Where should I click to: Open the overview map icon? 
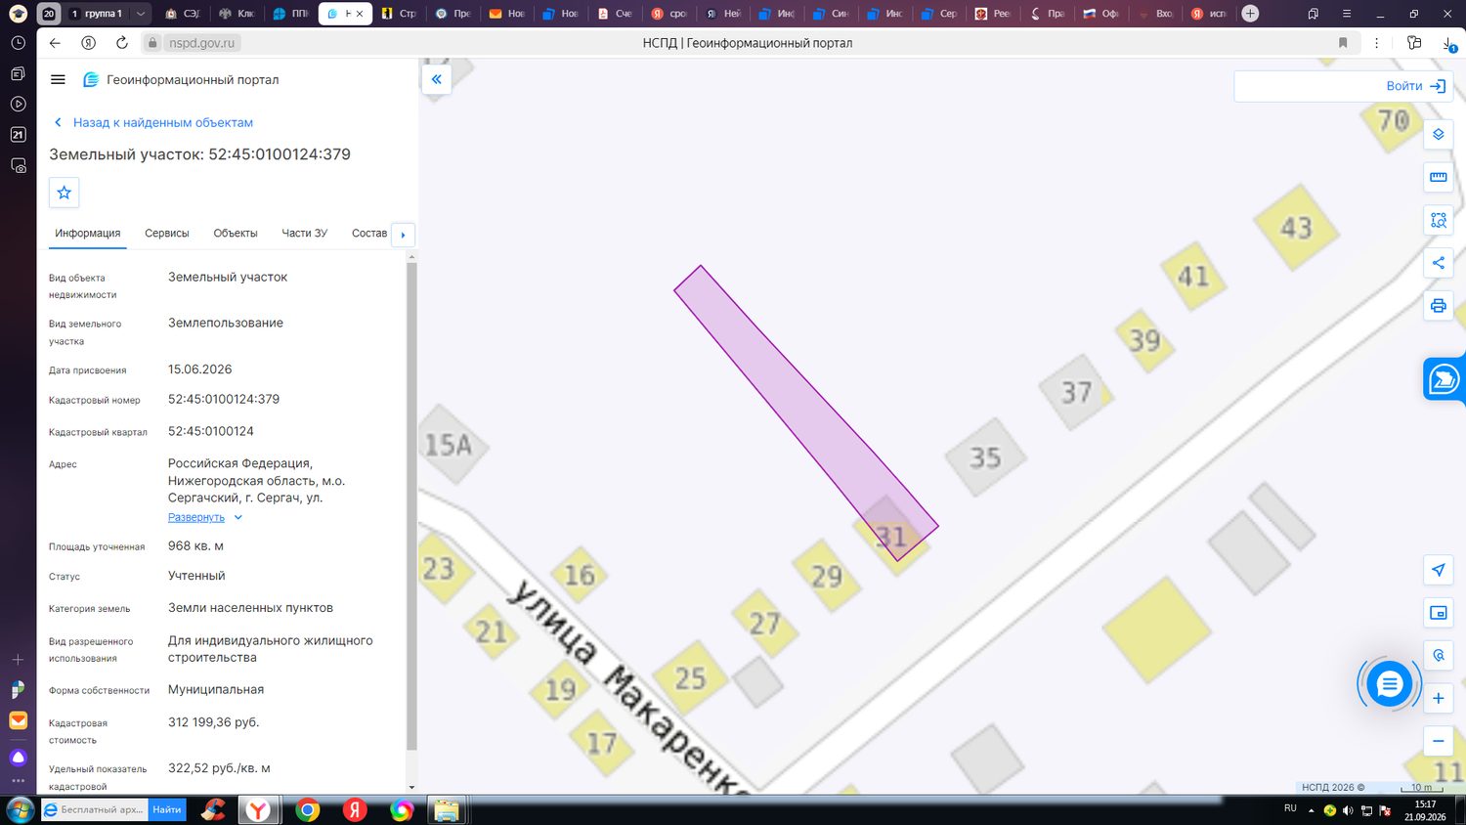pyautogui.click(x=1438, y=613)
